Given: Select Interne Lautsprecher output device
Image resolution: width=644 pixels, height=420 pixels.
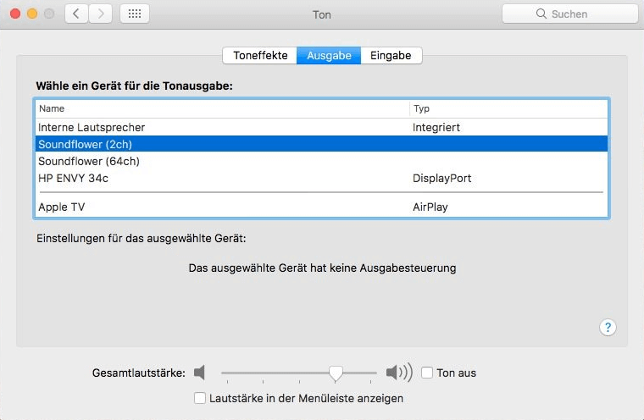Looking at the screenshot, I should [x=92, y=127].
